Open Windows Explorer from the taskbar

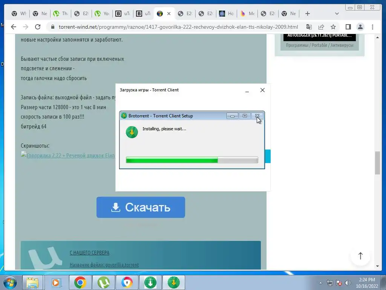(x=32, y=282)
